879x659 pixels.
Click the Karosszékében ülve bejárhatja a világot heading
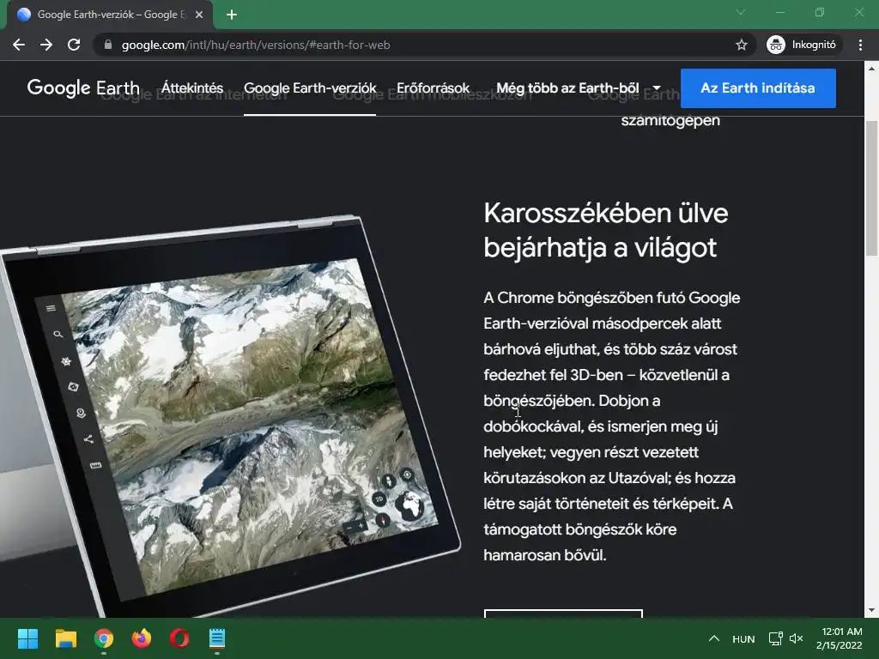(x=605, y=230)
